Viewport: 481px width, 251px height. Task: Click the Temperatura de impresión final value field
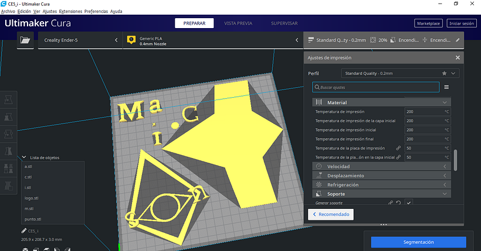427,139
